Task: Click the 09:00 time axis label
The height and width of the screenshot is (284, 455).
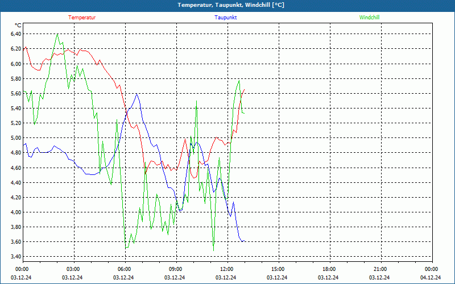Action: click(176, 269)
